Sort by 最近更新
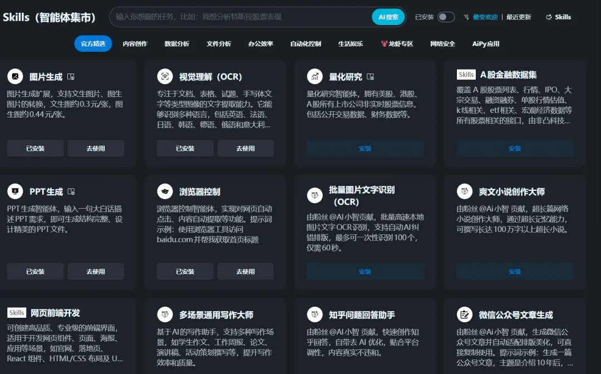Screen dimensions: 601x374 [x=519, y=17]
